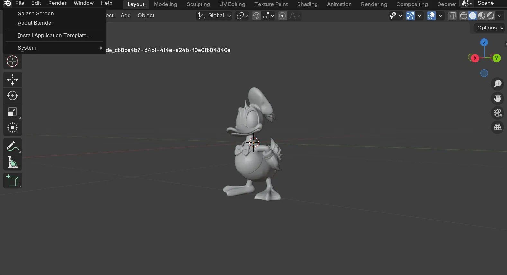
Task: Open the Help menu
Action: pos(106,3)
